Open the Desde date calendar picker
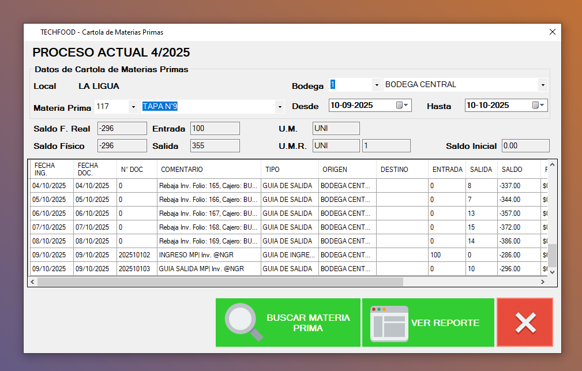582x371 pixels. coord(402,105)
